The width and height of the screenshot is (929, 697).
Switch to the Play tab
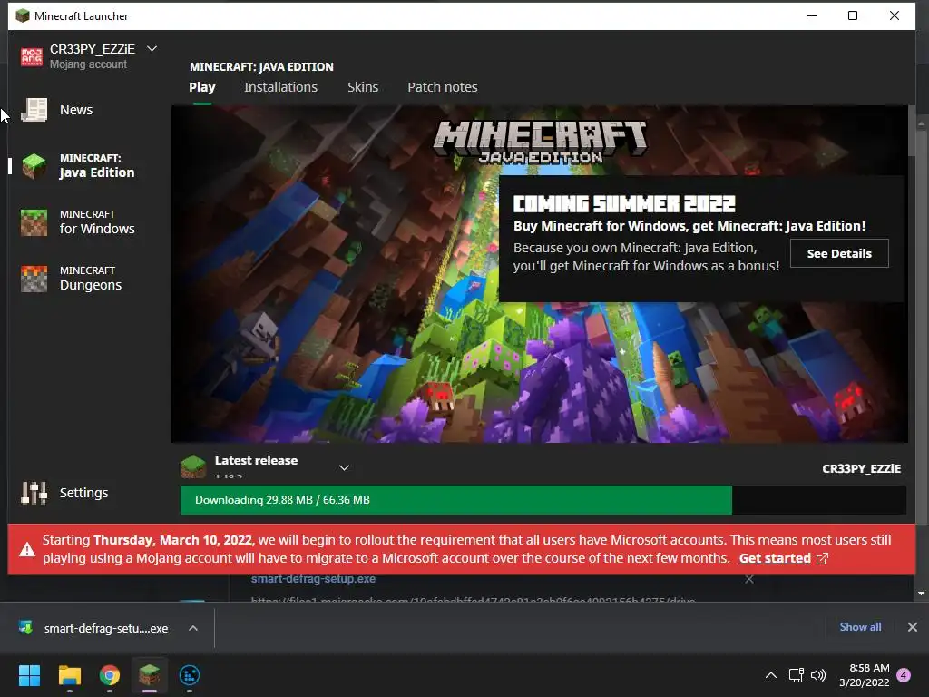tap(202, 87)
